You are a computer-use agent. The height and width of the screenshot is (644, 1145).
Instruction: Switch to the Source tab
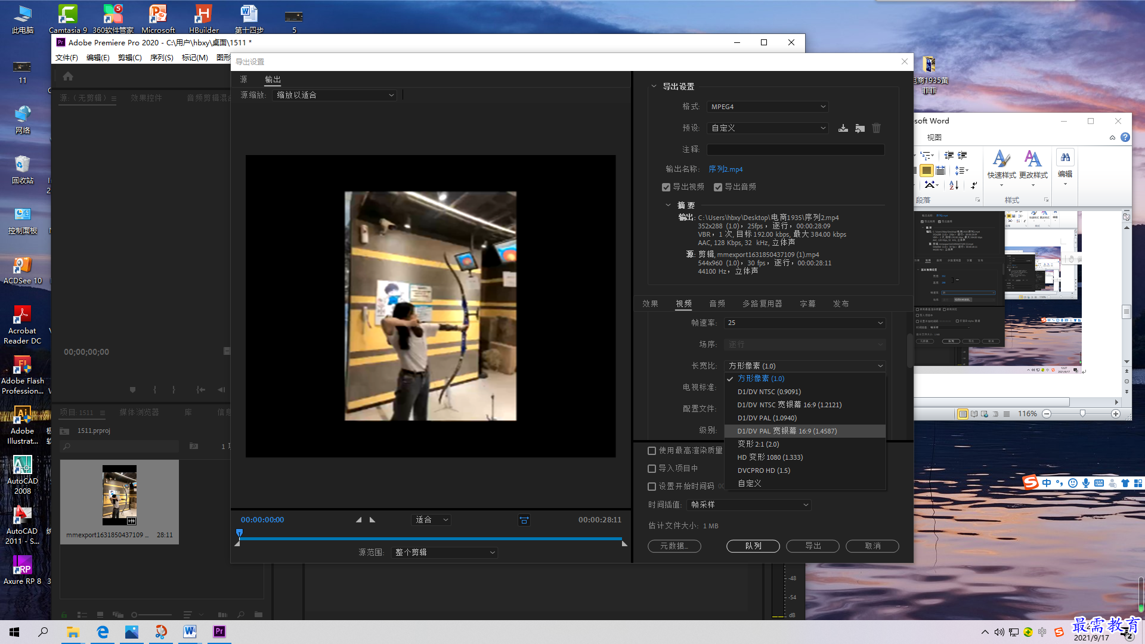(x=243, y=80)
